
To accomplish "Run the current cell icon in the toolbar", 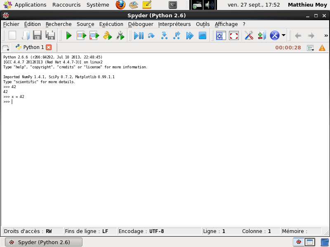I will pyautogui.click(x=81, y=35).
